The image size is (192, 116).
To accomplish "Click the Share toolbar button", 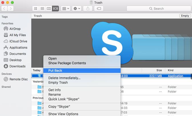I will pyautogui.click(x=88, y=9).
